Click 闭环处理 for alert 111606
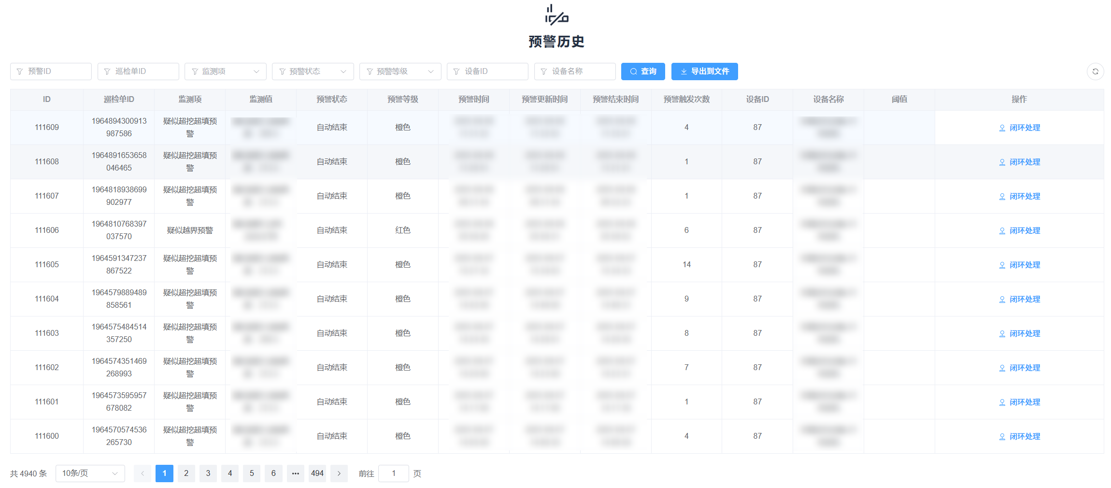 click(1020, 231)
